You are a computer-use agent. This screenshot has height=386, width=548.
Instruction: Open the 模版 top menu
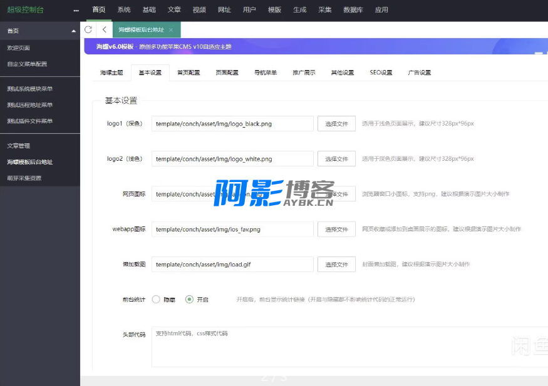tap(274, 10)
